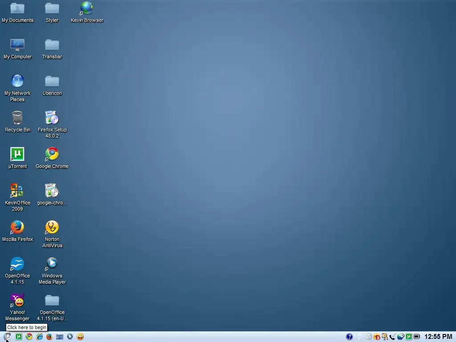Launch Internet Explorer from quick launch

tap(39, 337)
